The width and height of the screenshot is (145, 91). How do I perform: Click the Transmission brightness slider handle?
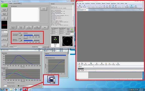click(x=33, y=35)
